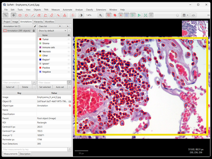Select the Wand tool
This screenshot has height=159, width=212.
58,15
